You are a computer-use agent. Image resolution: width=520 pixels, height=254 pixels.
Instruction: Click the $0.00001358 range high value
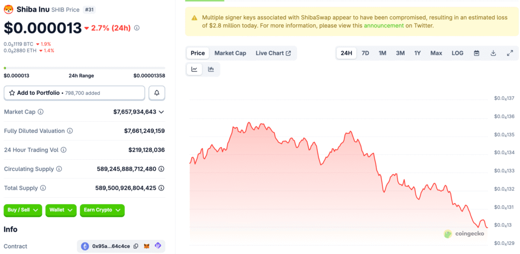(x=149, y=76)
